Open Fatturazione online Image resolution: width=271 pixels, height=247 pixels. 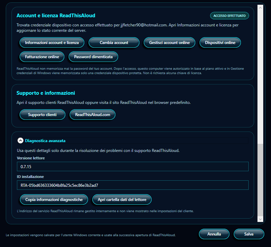click(42, 57)
